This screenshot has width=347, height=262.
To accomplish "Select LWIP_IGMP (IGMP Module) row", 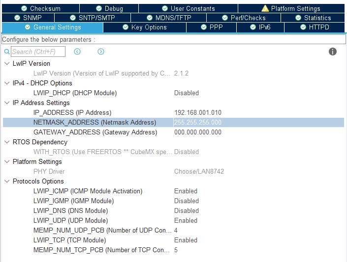I will (x=173, y=201).
